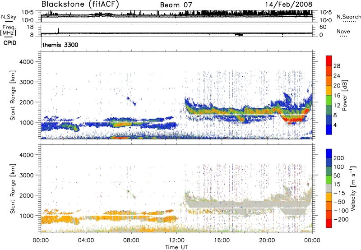Click the velocity panel "Slant Range [km]" axis title
The width and height of the screenshot is (361, 250).
point(13,189)
